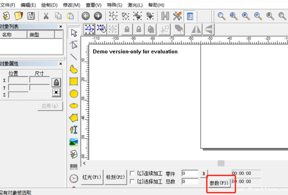Enable [S]选择加工 mark selected checkbox
This screenshot has width=288, height=195.
click(132, 181)
